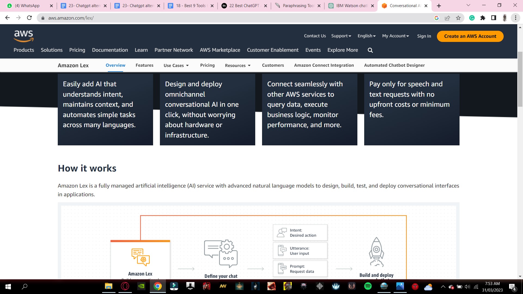523x294 pixels.
Task: Click the WhatsApp tab icon
Action: click(x=10, y=5)
